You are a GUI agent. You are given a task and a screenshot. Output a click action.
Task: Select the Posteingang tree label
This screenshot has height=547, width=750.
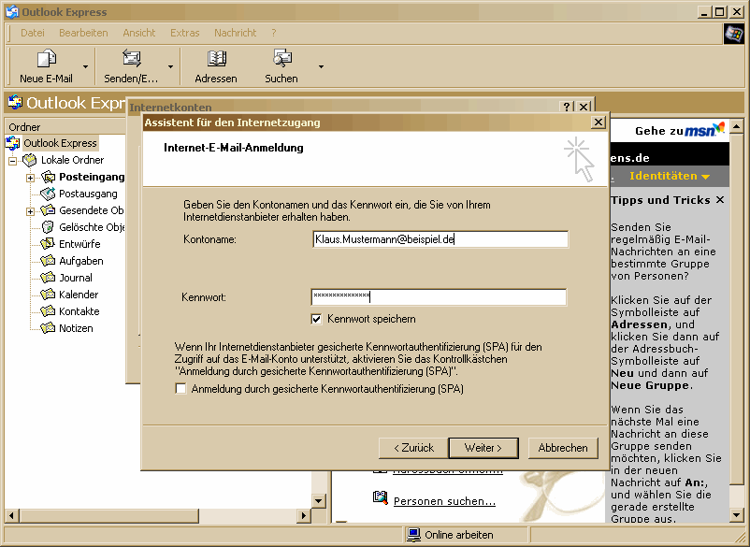click(92, 177)
